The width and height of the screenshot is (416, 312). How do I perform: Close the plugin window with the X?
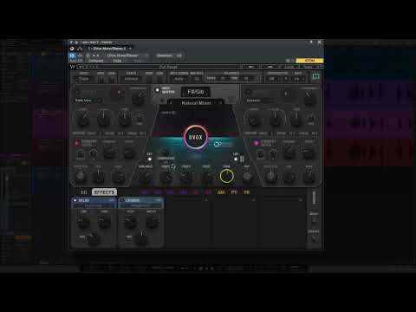(319, 42)
